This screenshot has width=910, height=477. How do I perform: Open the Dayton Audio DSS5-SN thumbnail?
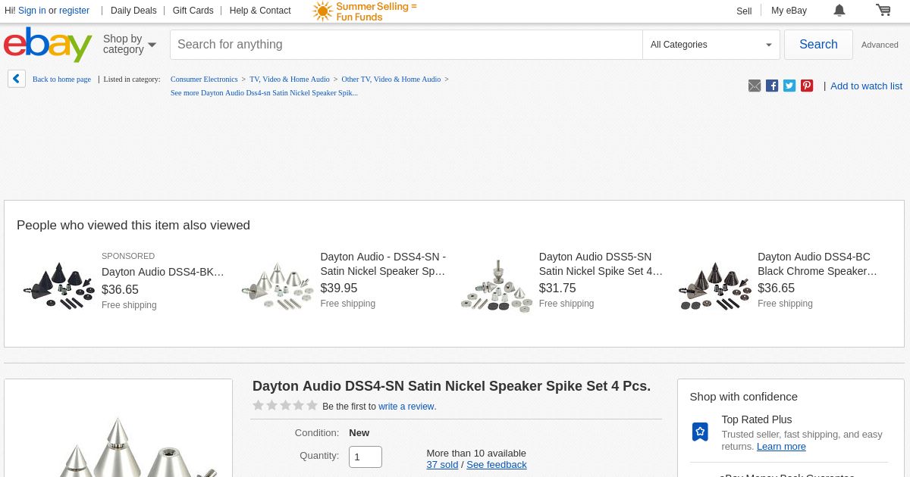click(x=497, y=284)
